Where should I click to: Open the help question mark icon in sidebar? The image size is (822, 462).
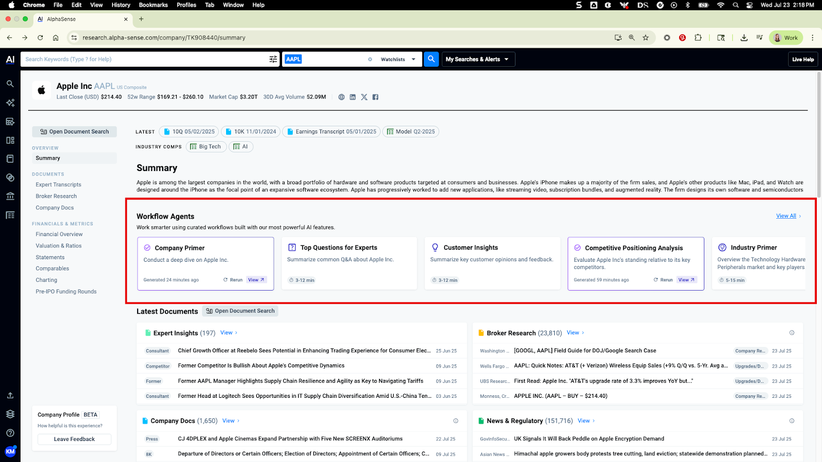[x=10, y=433]
